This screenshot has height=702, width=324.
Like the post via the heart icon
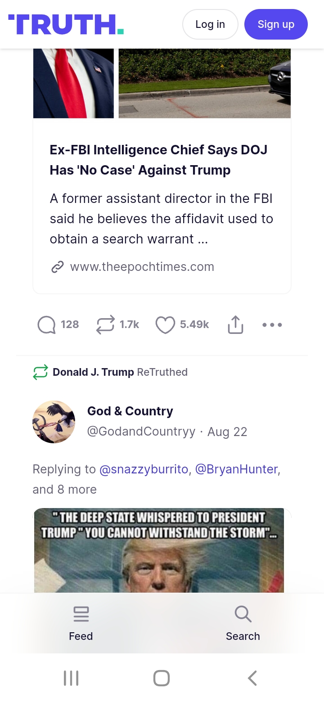tap(165, 325)
